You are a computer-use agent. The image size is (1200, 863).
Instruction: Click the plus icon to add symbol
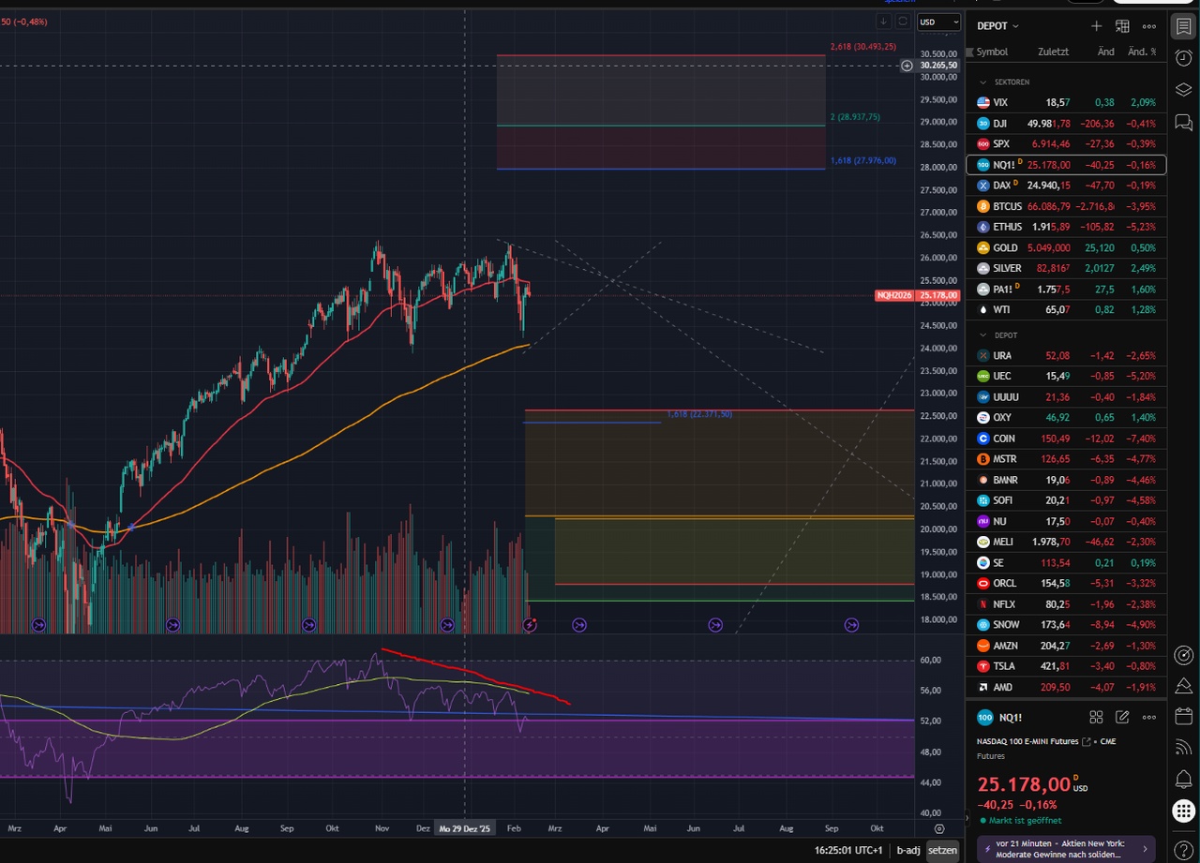pos(1096,26)
